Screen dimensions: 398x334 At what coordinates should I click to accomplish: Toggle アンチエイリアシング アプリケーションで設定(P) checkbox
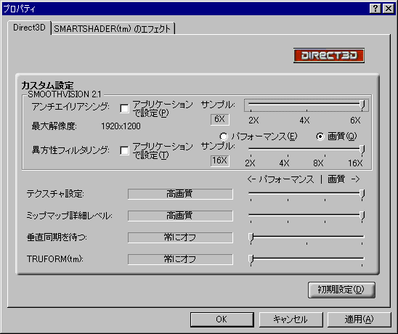coord(124,108)
